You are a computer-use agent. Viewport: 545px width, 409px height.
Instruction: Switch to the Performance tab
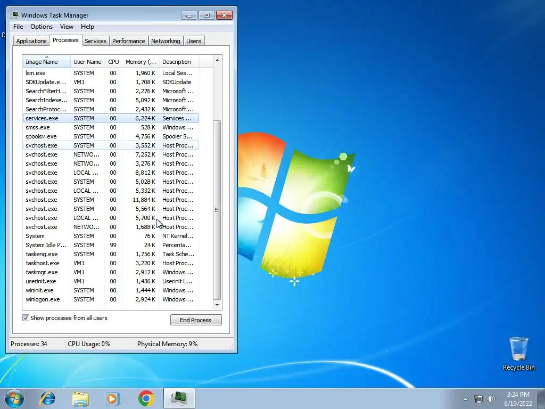coord(129,41)
